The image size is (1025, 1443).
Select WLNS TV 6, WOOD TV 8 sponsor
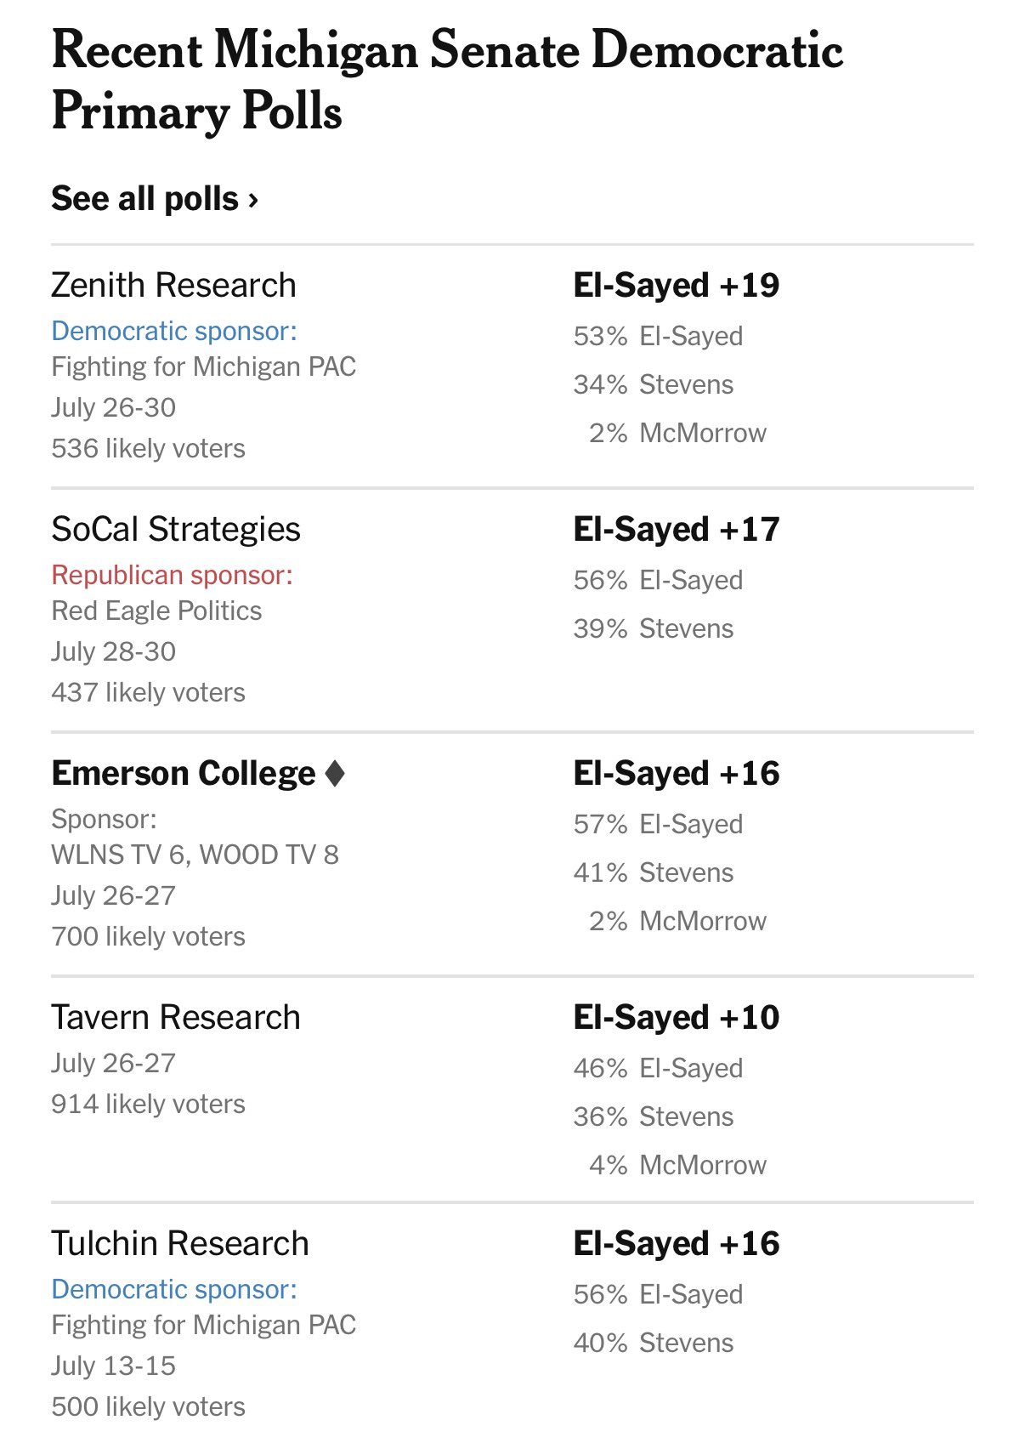(195, 855)
